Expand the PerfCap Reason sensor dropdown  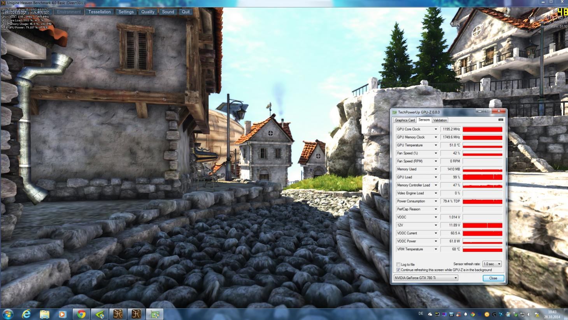click(x=436, y=209)
